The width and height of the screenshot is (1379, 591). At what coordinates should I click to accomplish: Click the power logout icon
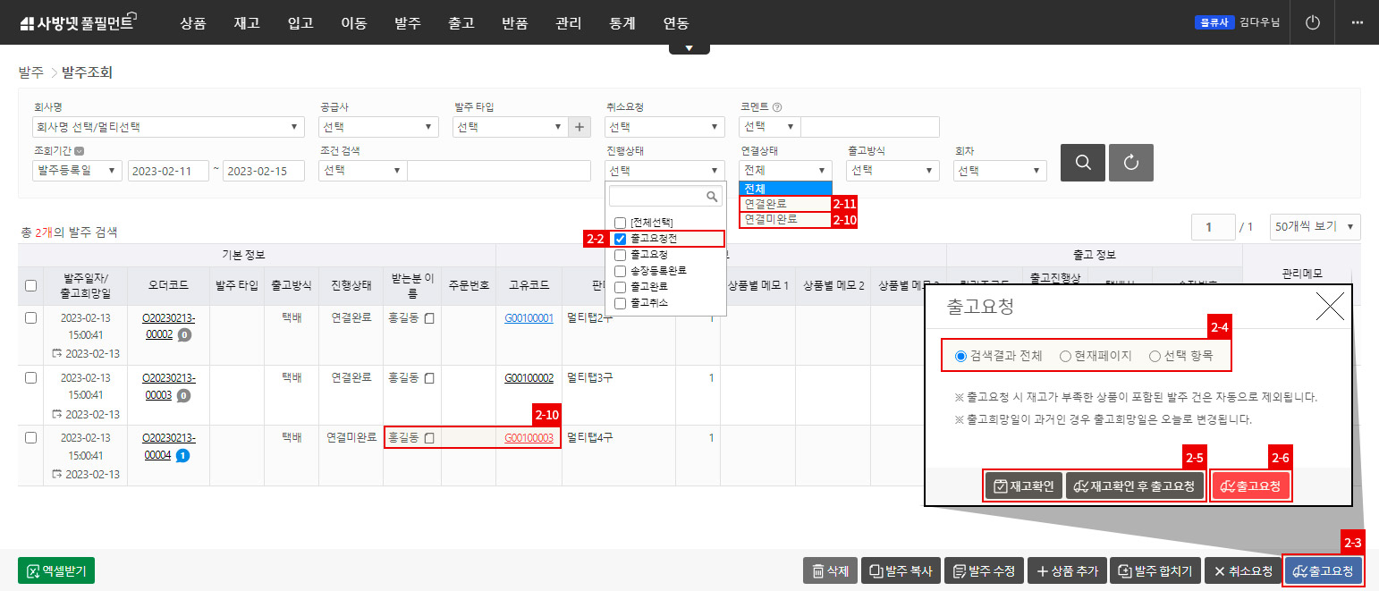pos(1313,22)
